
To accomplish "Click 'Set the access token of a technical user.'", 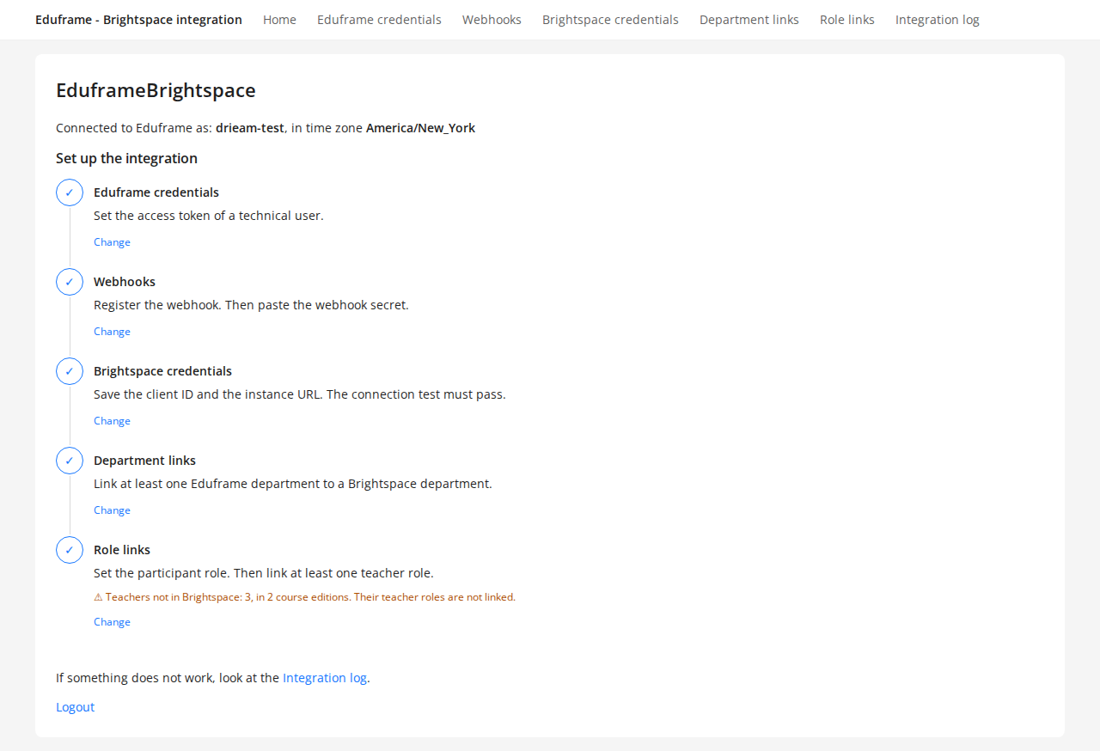I will 209,216.
